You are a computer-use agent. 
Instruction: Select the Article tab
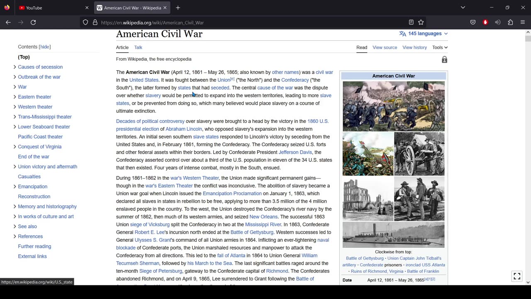122,47
